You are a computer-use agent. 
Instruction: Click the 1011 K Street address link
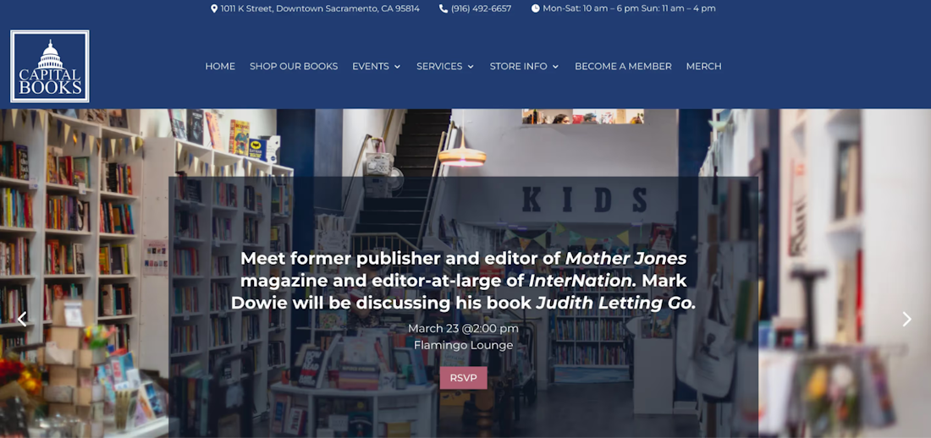pyautogui.click(x=320, y=8)
